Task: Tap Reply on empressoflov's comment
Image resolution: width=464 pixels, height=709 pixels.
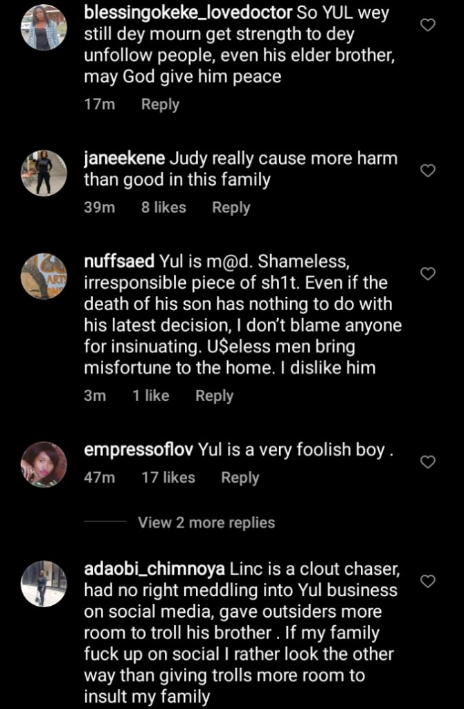Action: [x=241, y=477]
